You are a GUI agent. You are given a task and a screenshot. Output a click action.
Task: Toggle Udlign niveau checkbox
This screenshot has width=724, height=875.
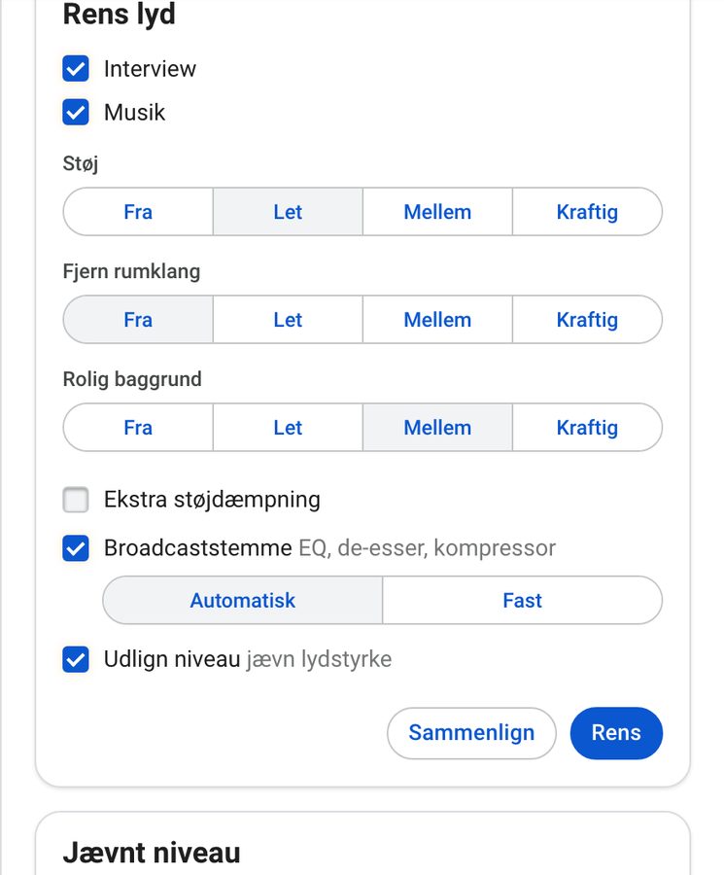click(x=75, y=659)
